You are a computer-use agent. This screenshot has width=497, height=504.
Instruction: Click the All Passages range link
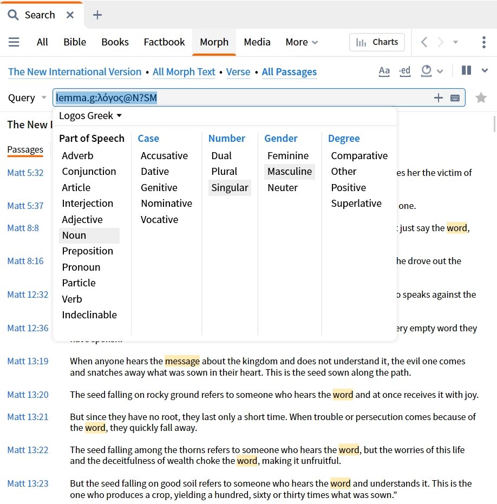click(289, 71)
